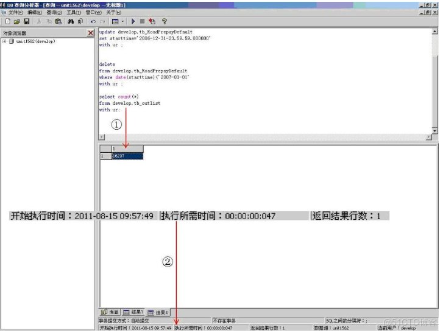
Task: Click the 'delete' keyword line in editor
Action: click(x=107, y=65)
